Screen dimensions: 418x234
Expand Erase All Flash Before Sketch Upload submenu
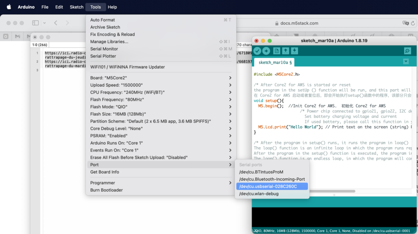click(x=161, y=158)
